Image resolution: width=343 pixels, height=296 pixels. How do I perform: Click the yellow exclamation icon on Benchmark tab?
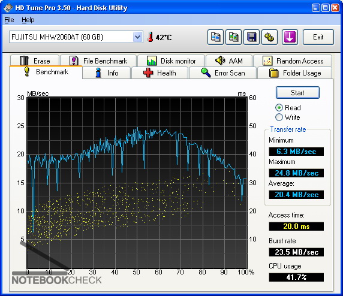pyautogui.click(x=27, y=71)
